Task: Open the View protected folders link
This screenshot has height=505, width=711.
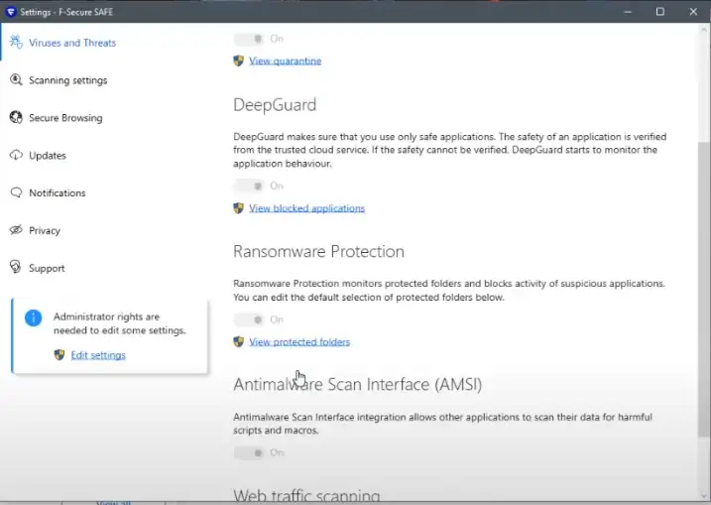Action: click(299, 342)
